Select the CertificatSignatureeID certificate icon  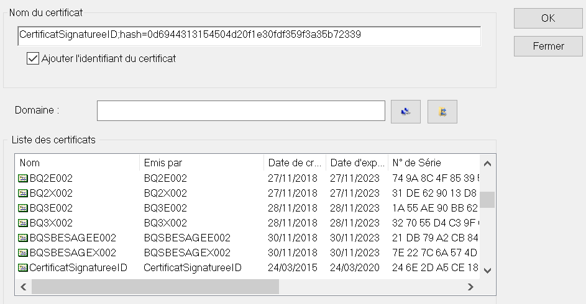point(24,267)
